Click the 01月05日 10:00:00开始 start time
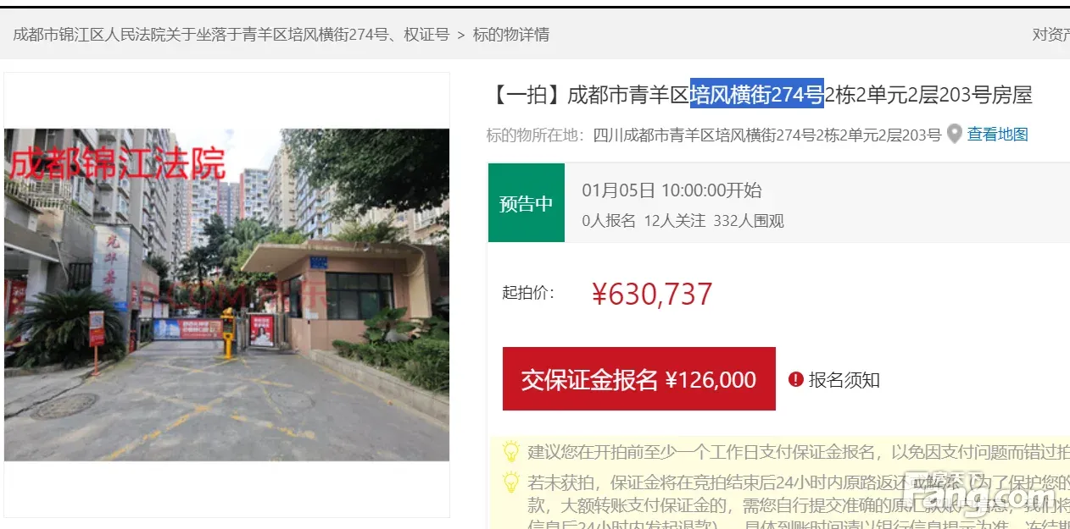Screen dimensions: 1070x529 tap(672, 190)
